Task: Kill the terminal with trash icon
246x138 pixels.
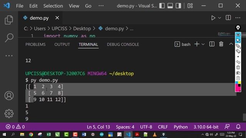Action: click(x=221, y=44)
